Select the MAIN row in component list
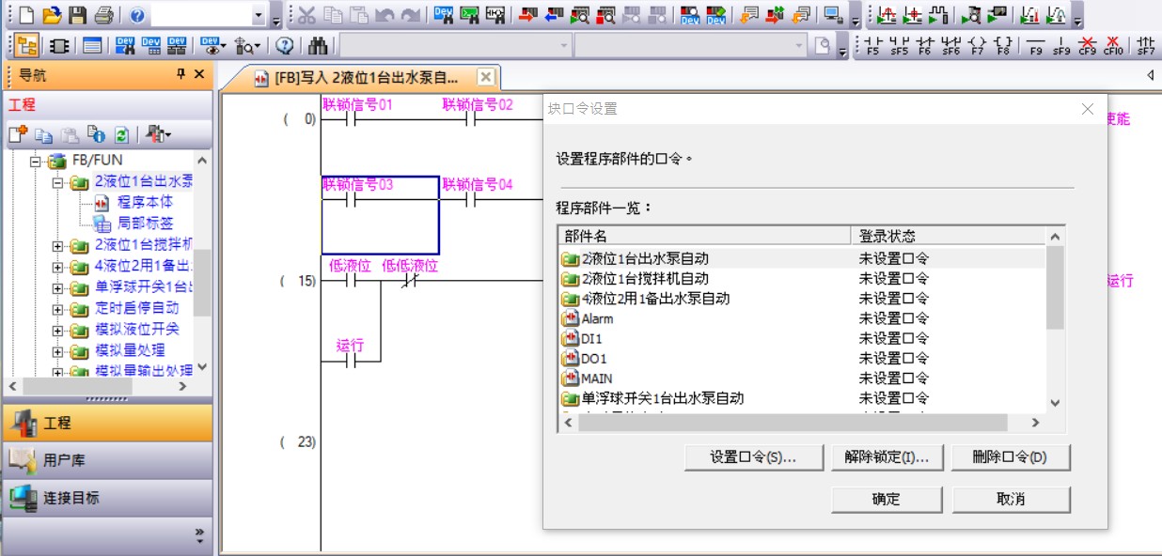 597,378
